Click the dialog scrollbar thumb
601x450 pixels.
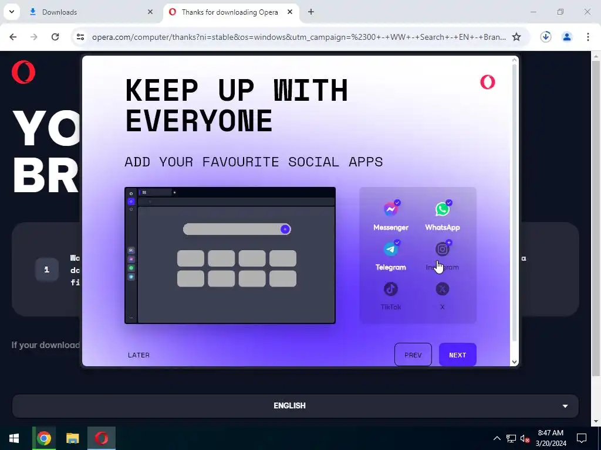[x=514, y=202]
